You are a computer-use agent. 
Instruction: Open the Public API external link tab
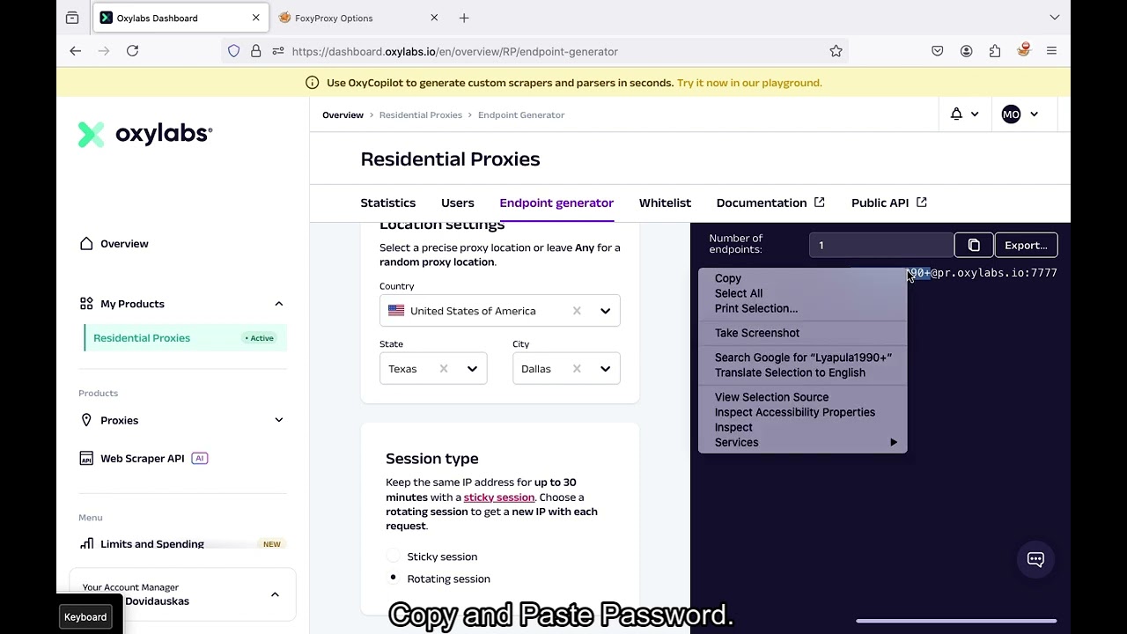coord(888,203)
